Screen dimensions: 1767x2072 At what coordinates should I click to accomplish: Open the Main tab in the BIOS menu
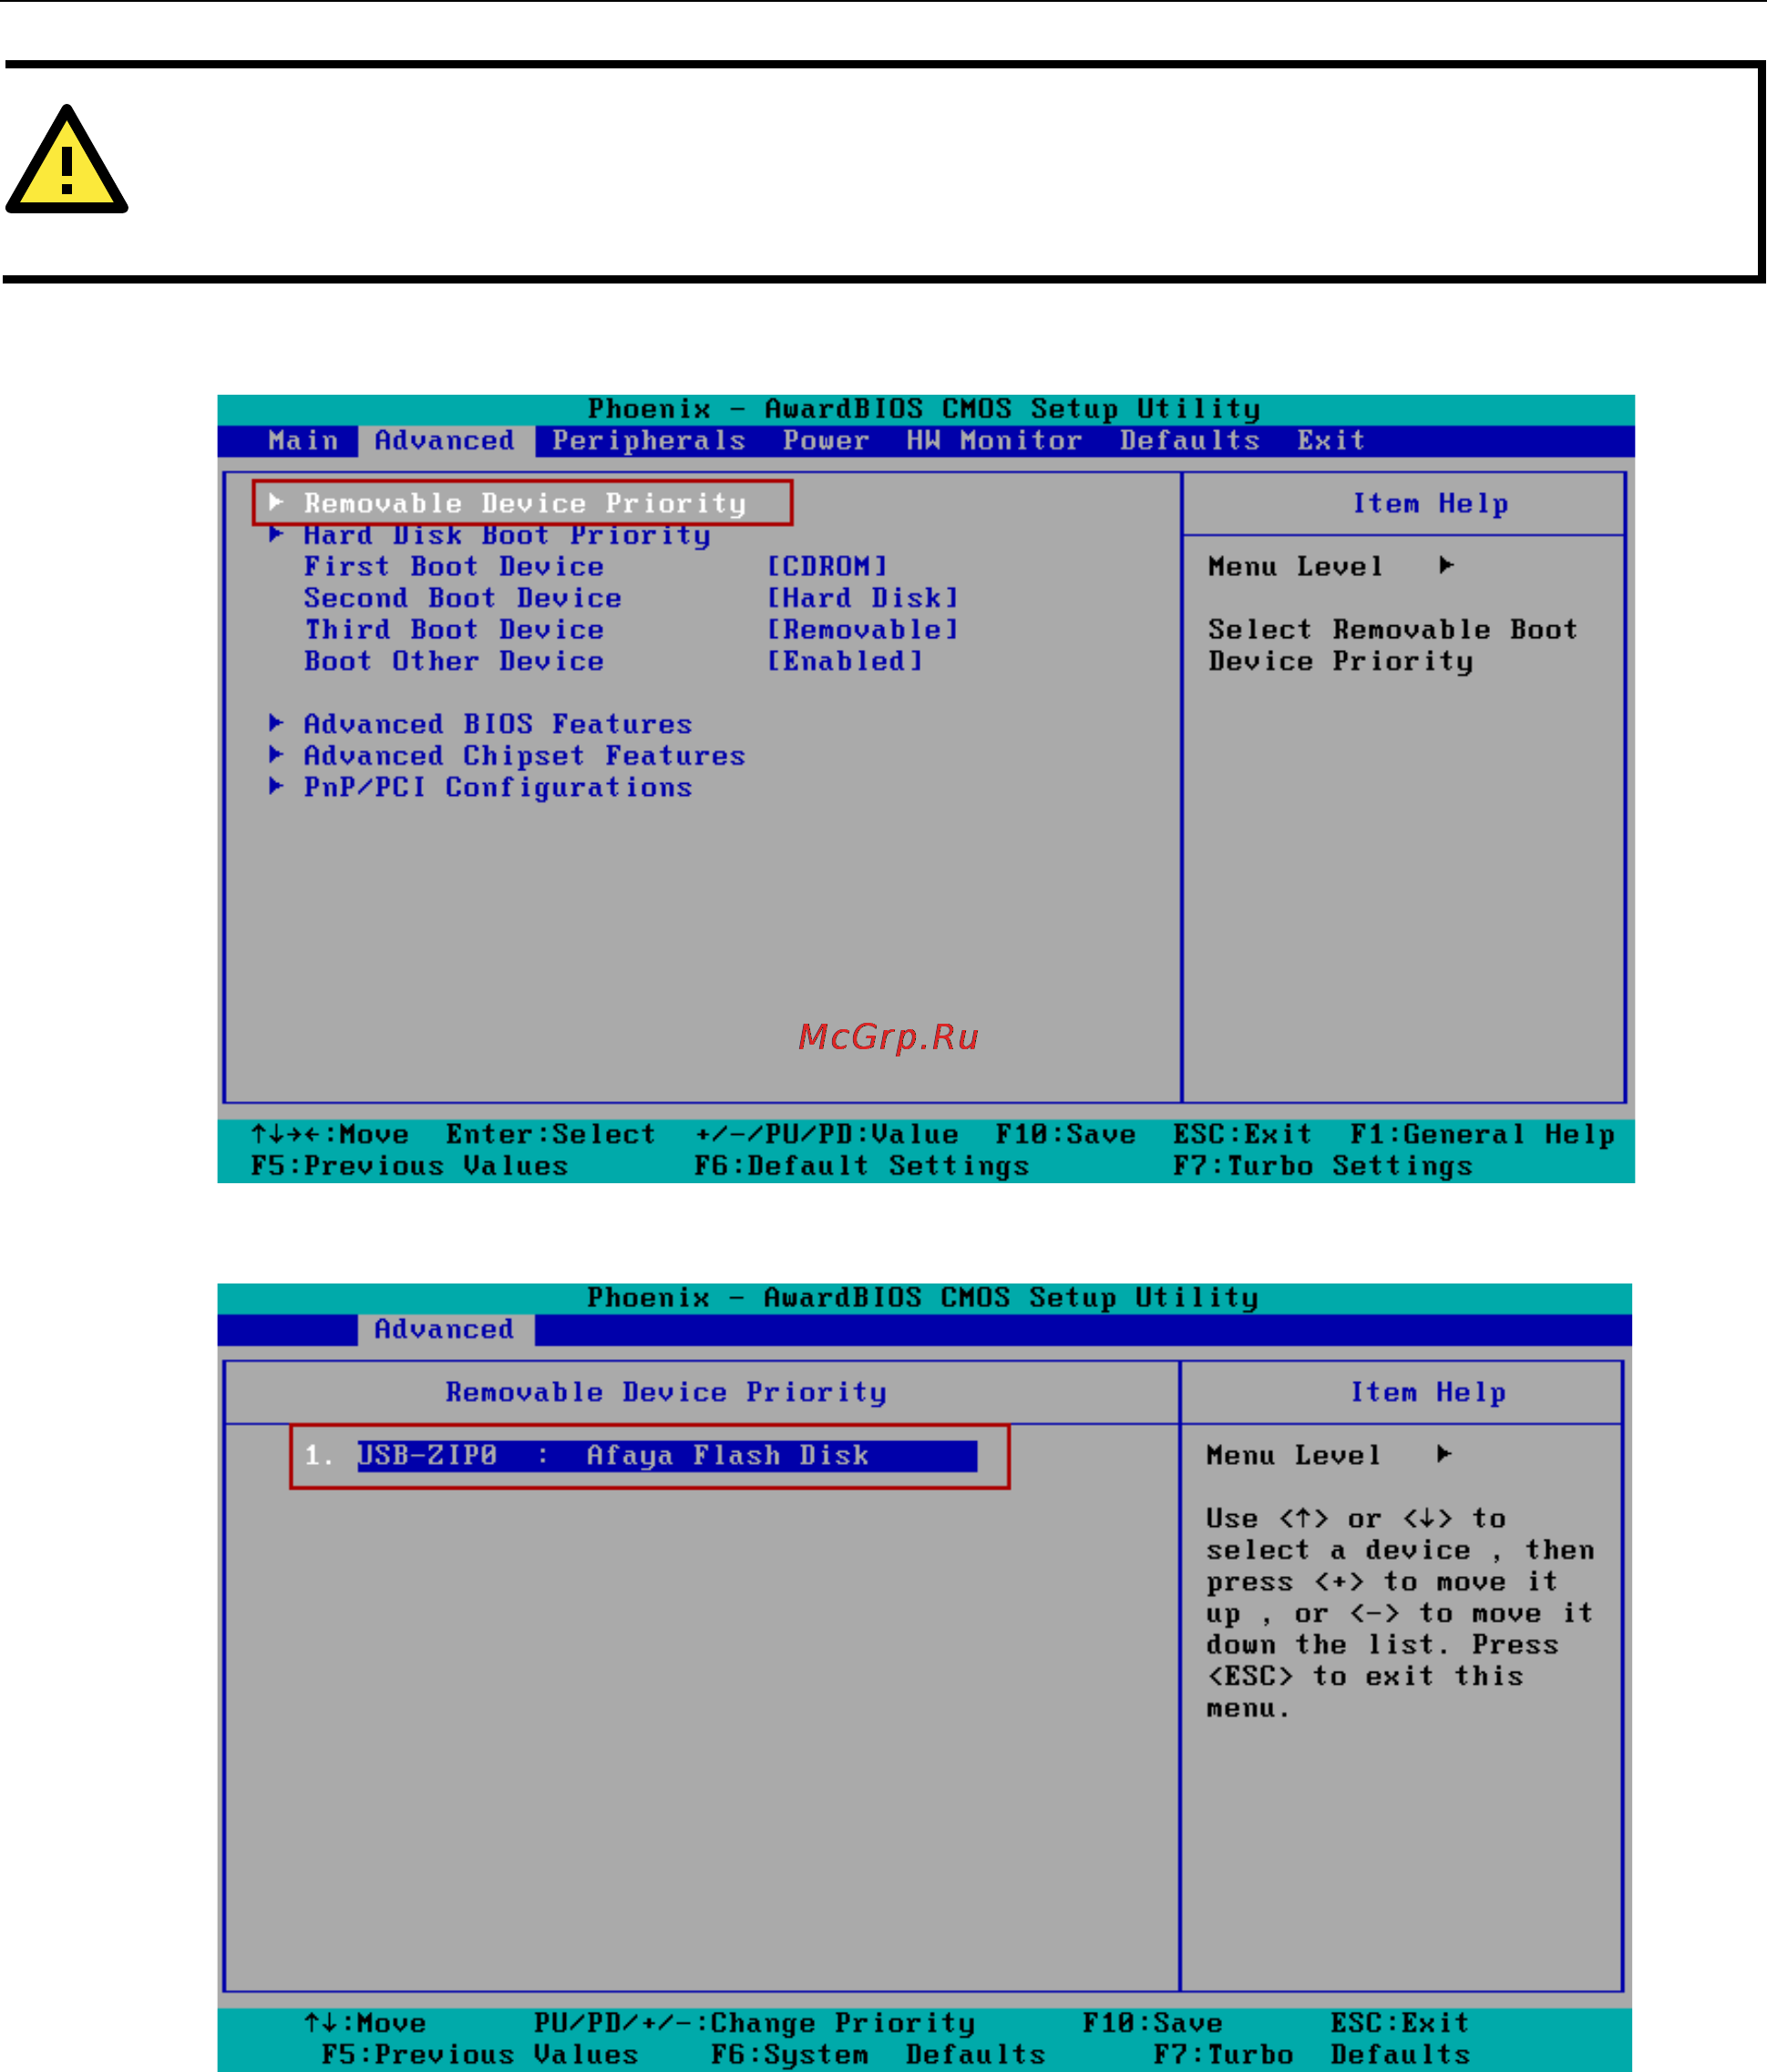click(x=303, y=440)
